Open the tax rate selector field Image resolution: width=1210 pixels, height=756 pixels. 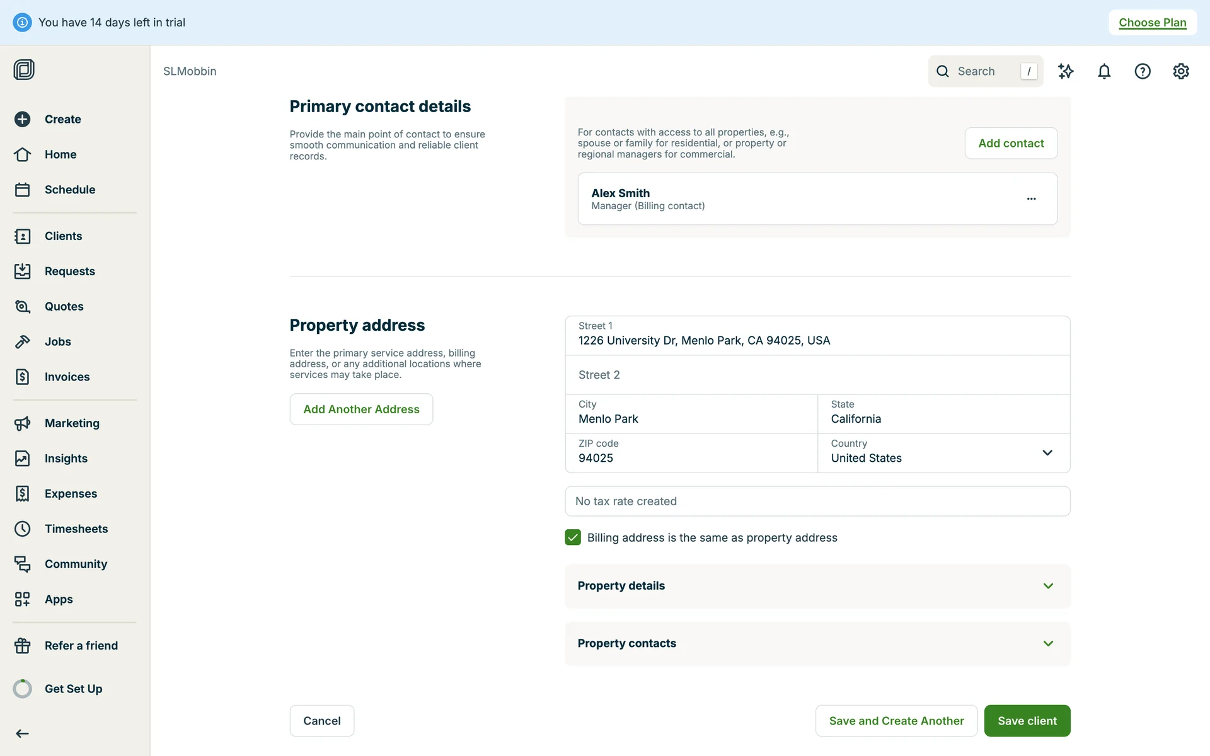tap(817, 501)
